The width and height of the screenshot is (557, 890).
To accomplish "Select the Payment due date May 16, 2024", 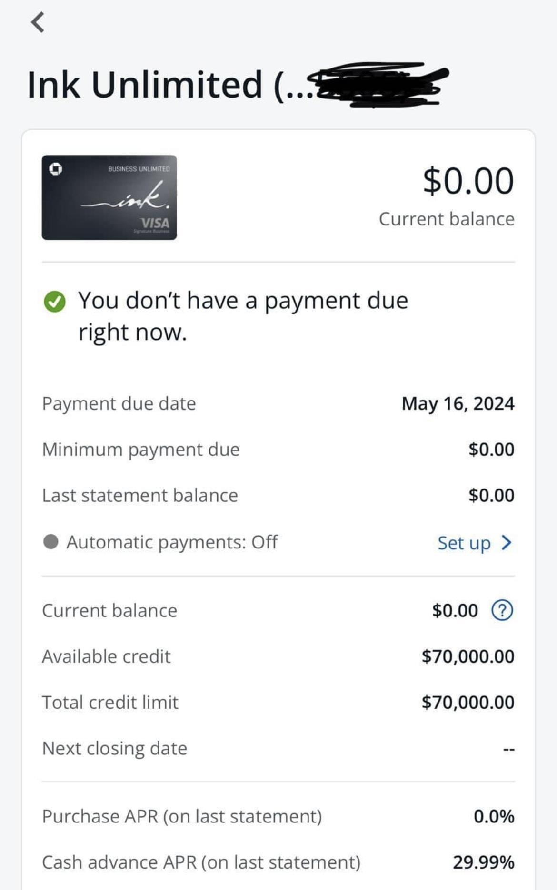I will [458, 403].
